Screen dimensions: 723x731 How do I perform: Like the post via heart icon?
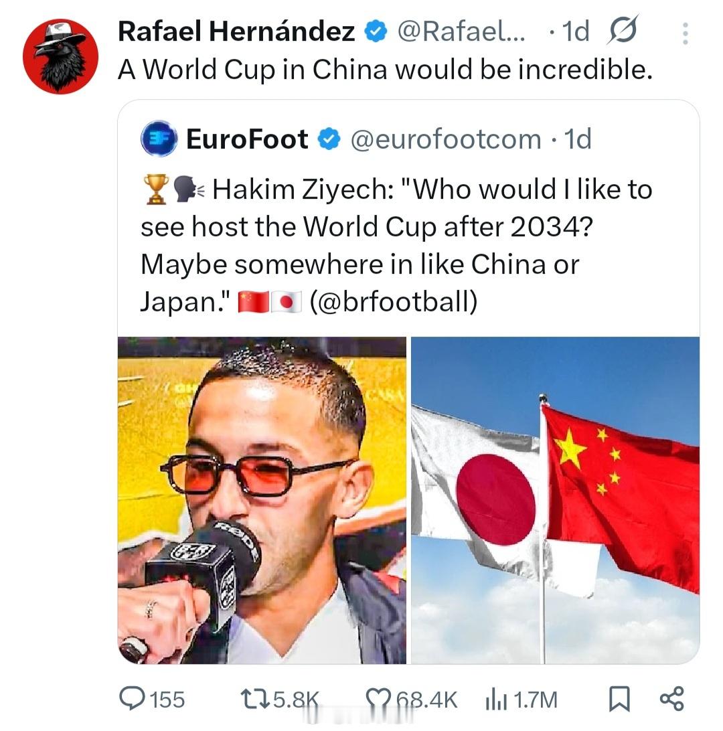pyautogui.click(x=378, y=700)
